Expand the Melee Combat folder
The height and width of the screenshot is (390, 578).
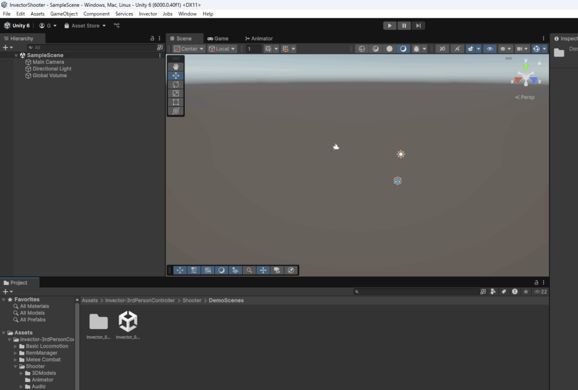[x=16, y=359]
